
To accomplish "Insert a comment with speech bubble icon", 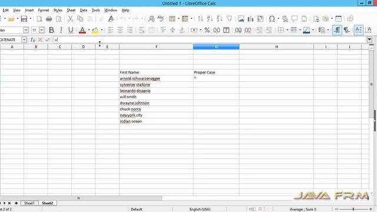I will [295, 19].
